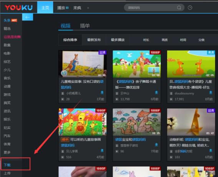Download the video uploaded by 贝儿学画
This screenshot has width=218, height=177.
[102, 150]
